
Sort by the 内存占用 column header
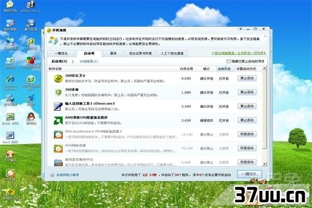pos(187,69)
